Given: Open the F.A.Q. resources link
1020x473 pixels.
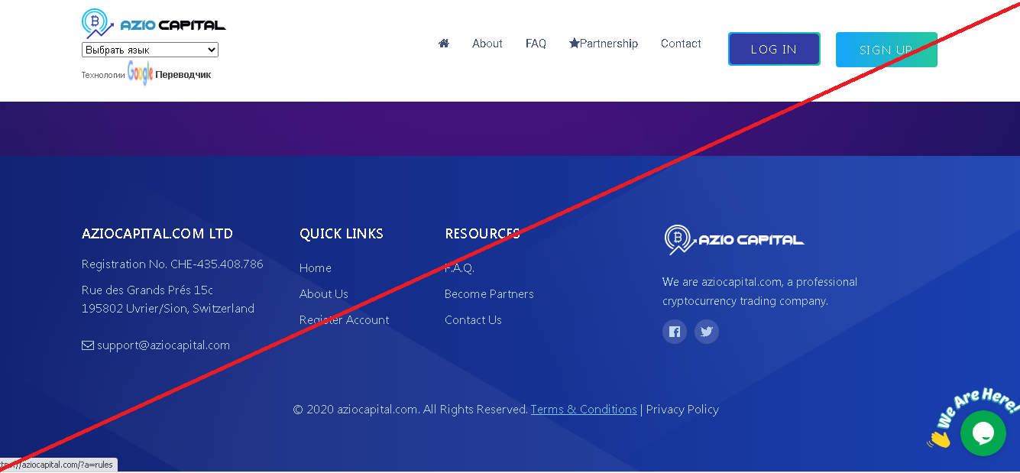Looking at the screenshot, I should (x=460, y=268).
